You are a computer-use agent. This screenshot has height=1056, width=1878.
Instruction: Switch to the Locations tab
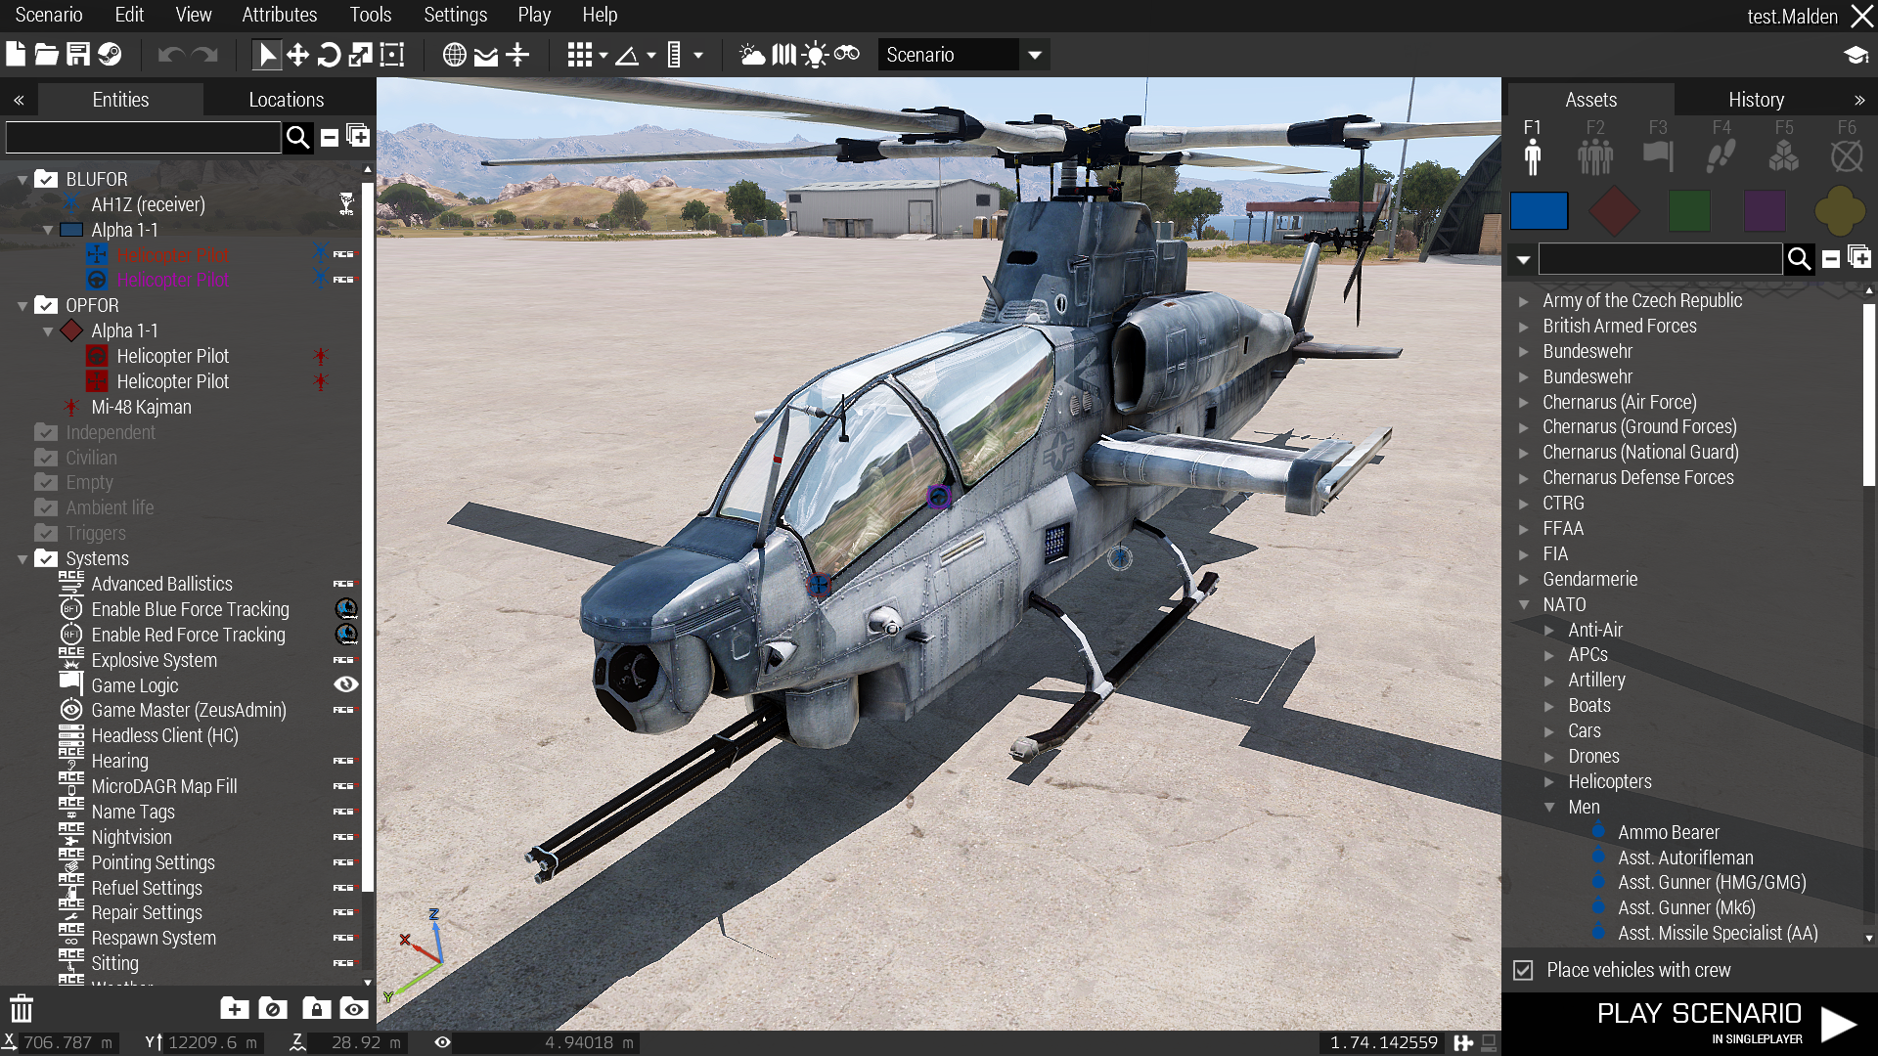click(x=286, y=100)
